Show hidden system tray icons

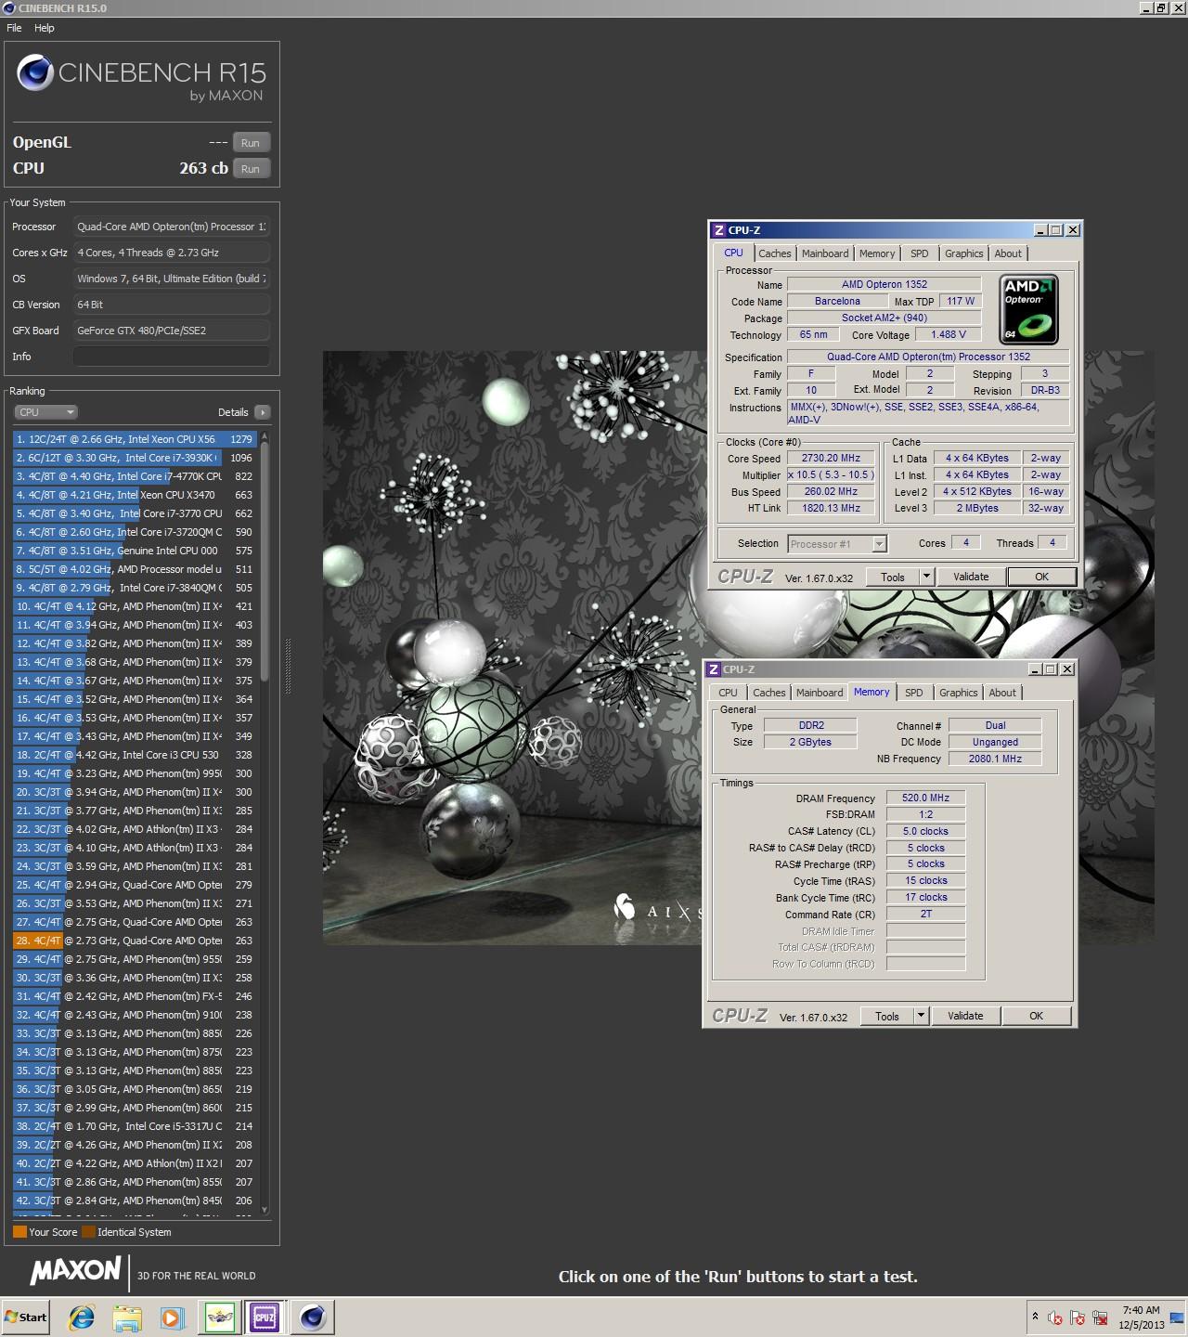point(1035,1317)
